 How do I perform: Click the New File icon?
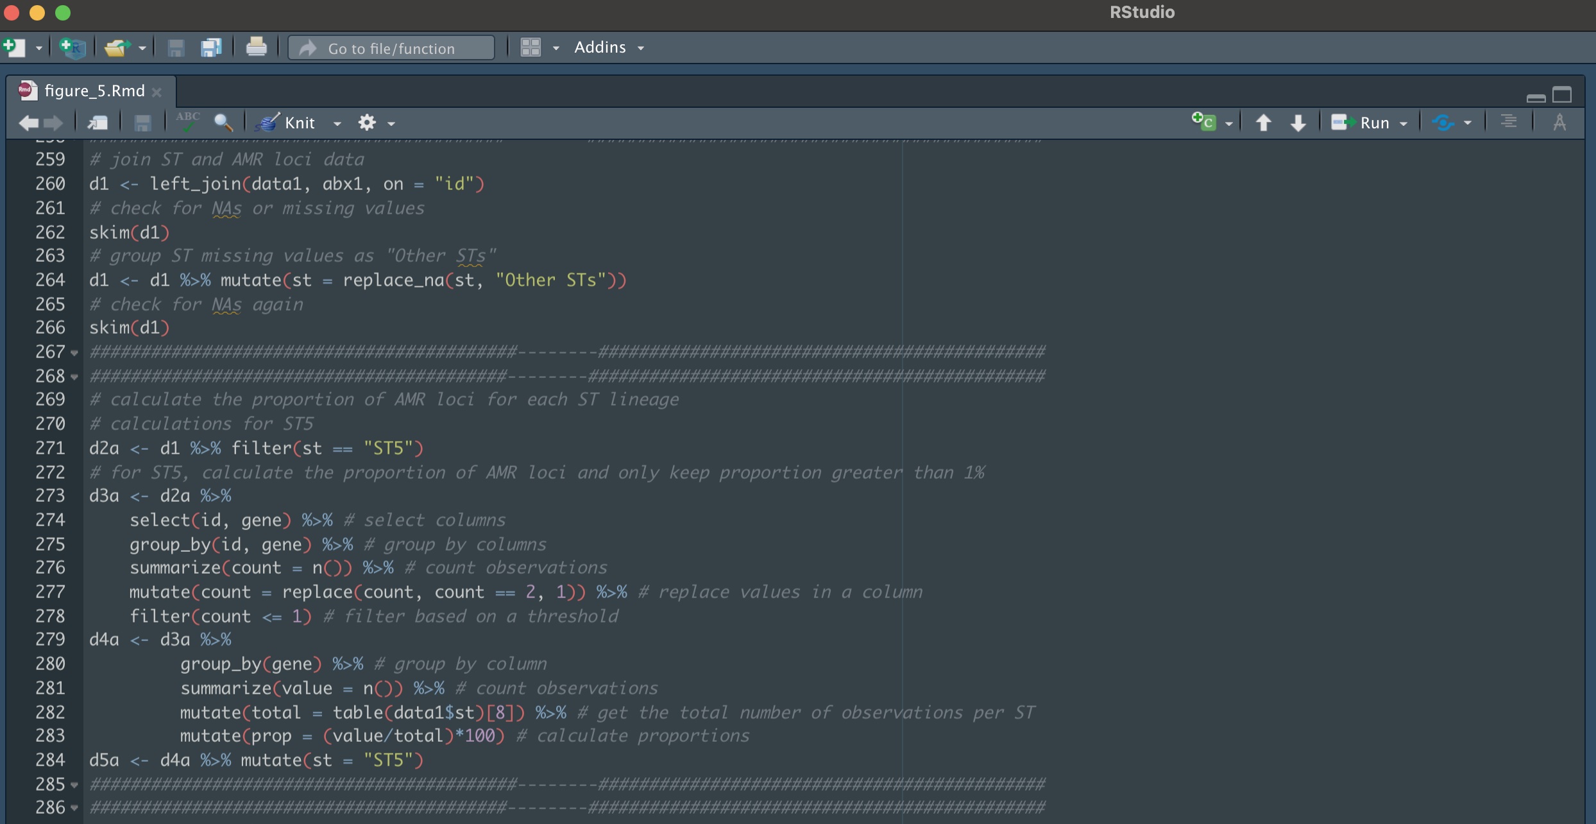14,47
